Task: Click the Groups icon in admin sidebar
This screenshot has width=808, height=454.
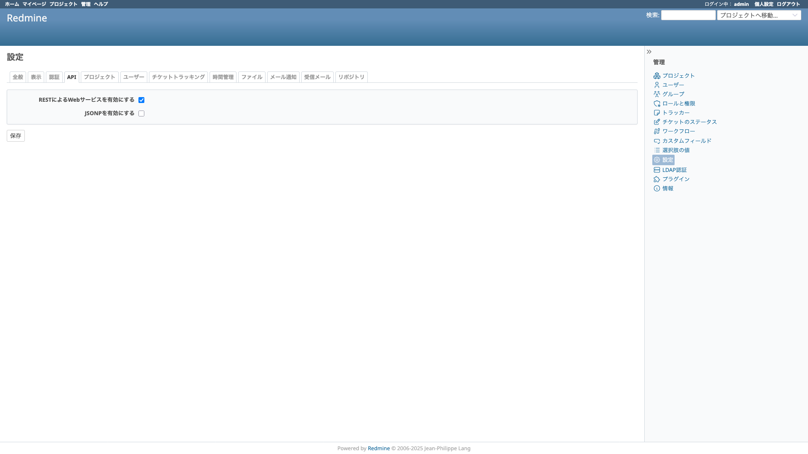Action: point(656,94)
